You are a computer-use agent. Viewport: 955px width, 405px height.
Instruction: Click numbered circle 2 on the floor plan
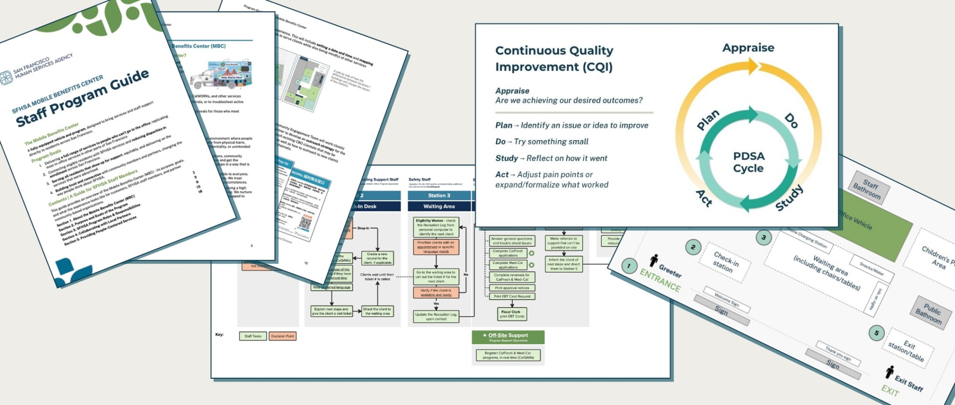coord(693,247)
